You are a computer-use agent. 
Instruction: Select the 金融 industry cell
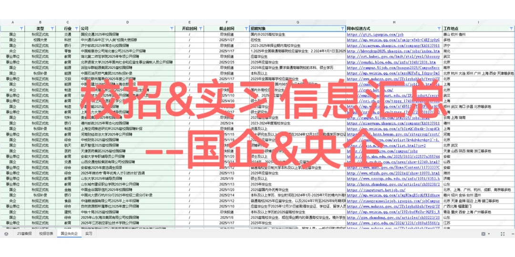(68, 189)
